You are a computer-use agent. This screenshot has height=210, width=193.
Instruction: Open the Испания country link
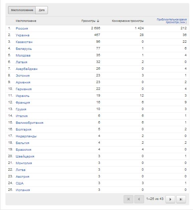tap(23, 190)
